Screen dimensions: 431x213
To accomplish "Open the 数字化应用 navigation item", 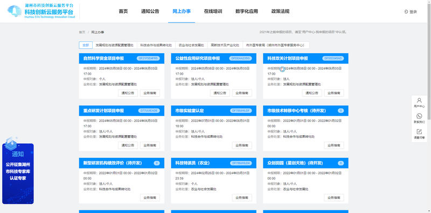I will click(247, 11).
